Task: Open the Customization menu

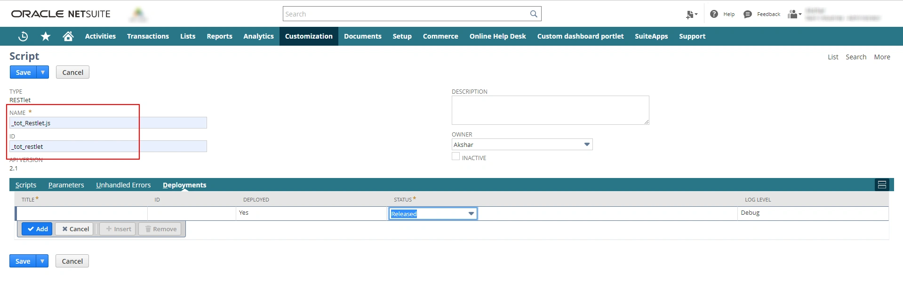Action: [309, 36]
